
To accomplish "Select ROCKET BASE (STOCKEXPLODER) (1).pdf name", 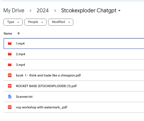I will [46, 86].
